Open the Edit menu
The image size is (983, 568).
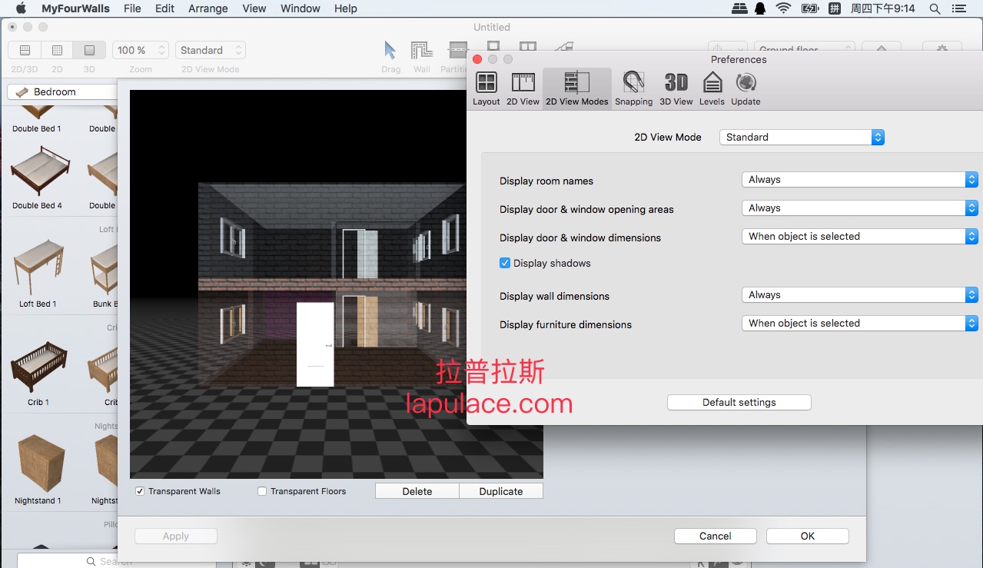(164, 8)
